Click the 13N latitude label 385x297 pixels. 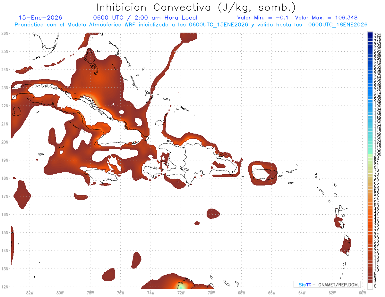[x=5, y=268]
